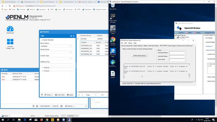Toggle the Include Obsolete checkbox
The width and height of the screenshot is (217, 122).
tap(41, 40)
